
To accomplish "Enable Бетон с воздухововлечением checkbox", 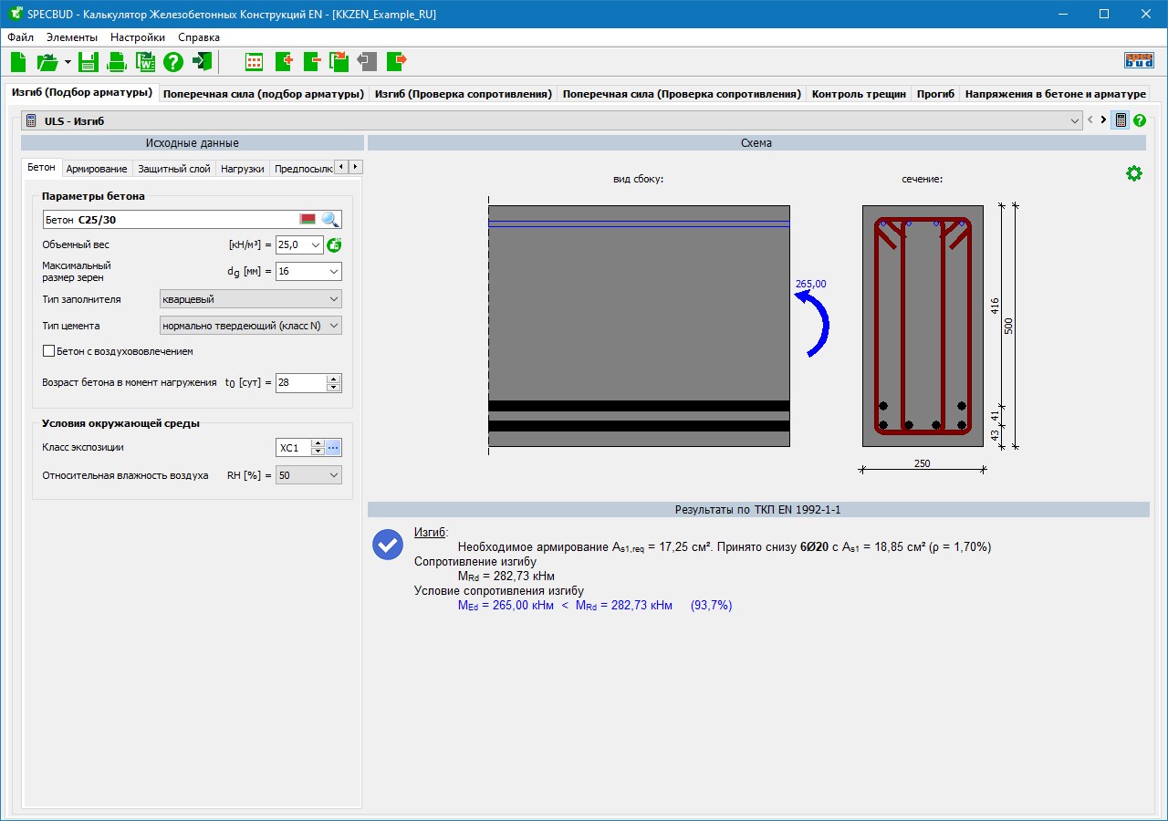I will 49,351.
